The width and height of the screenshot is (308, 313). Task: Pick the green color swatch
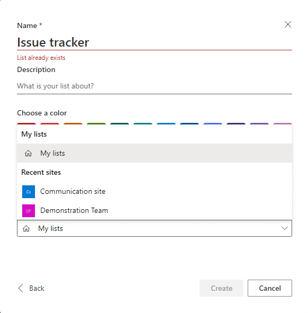click(x=96, y=124)
